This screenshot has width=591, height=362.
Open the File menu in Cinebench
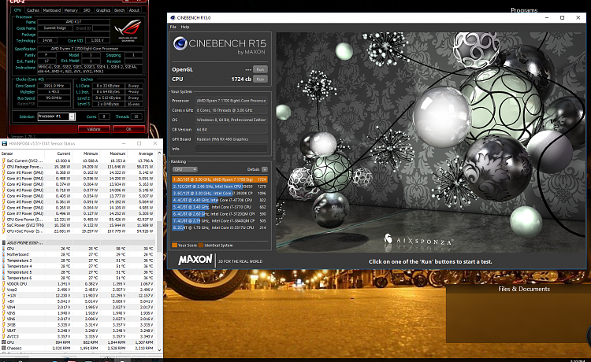(x=173, y=27)
